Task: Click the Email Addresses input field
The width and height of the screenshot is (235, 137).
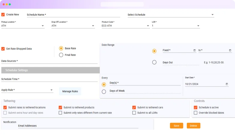Action: click(78, 126)
